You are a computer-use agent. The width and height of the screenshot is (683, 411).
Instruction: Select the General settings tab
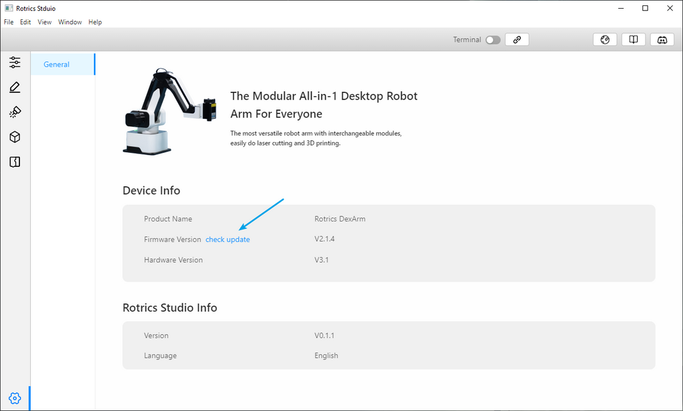57,65
